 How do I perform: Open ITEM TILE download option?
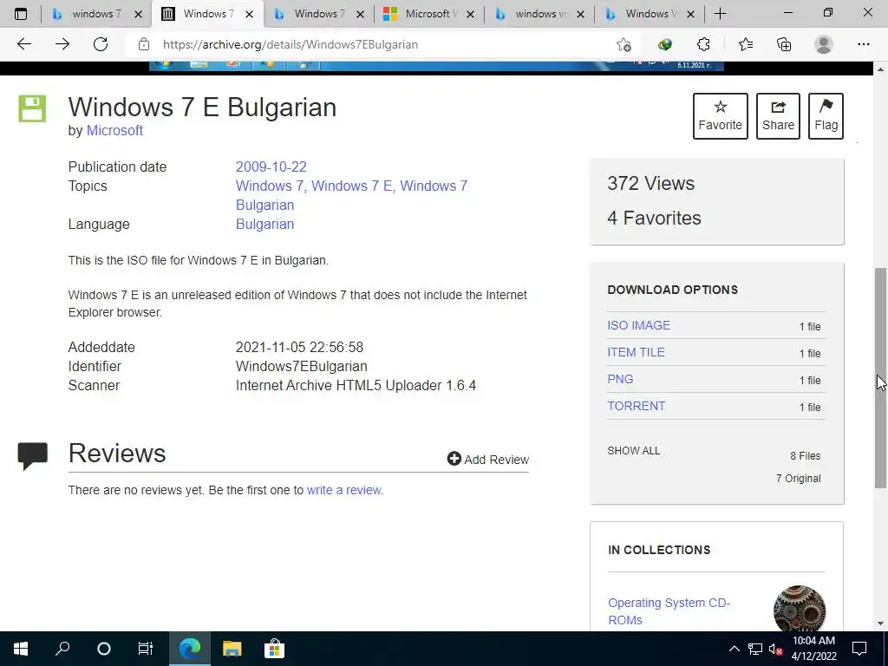click(636, 352)
